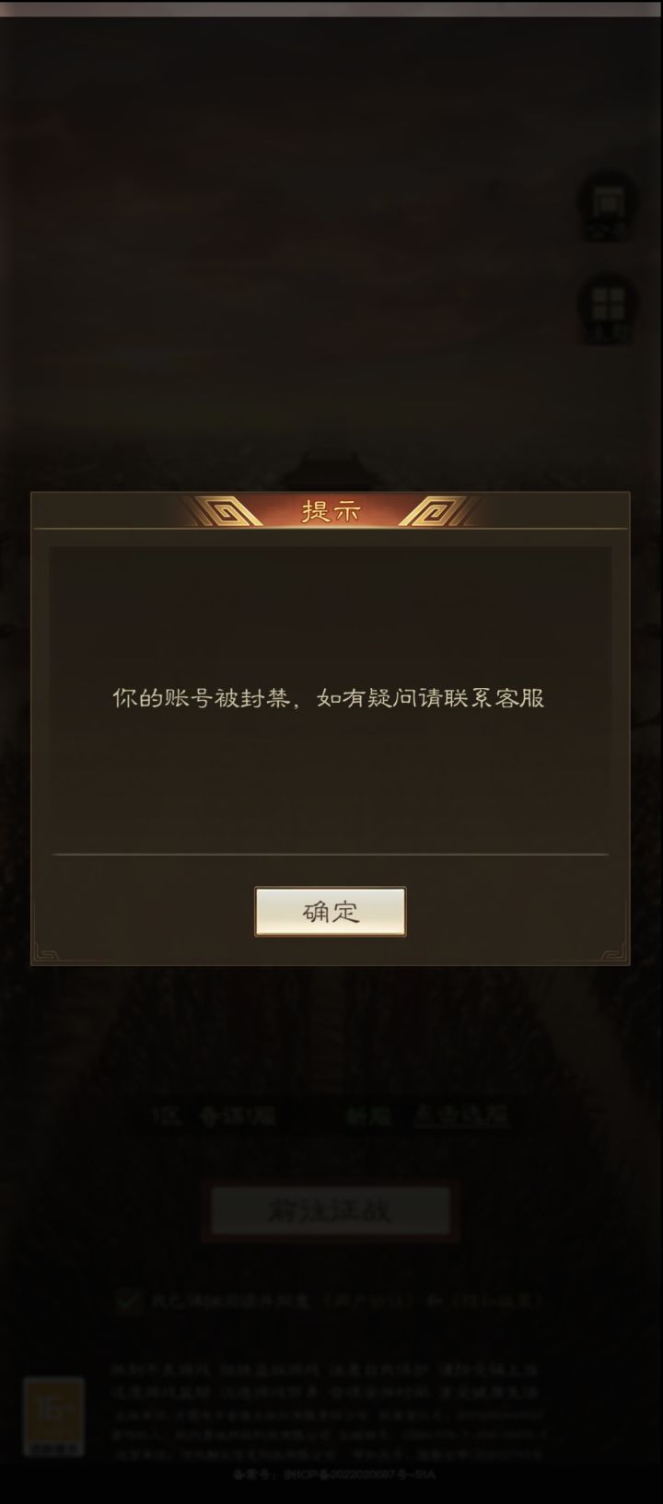Viewport: 663px width, 1504px height.
Task: Tap the 16+ age rating badge
Action: (x=53, y=1417)
